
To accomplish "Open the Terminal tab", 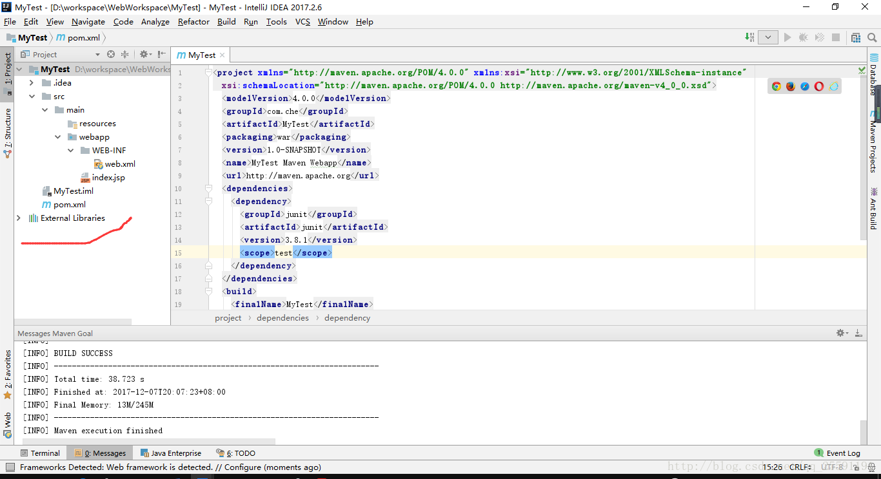I will [40, 453].
